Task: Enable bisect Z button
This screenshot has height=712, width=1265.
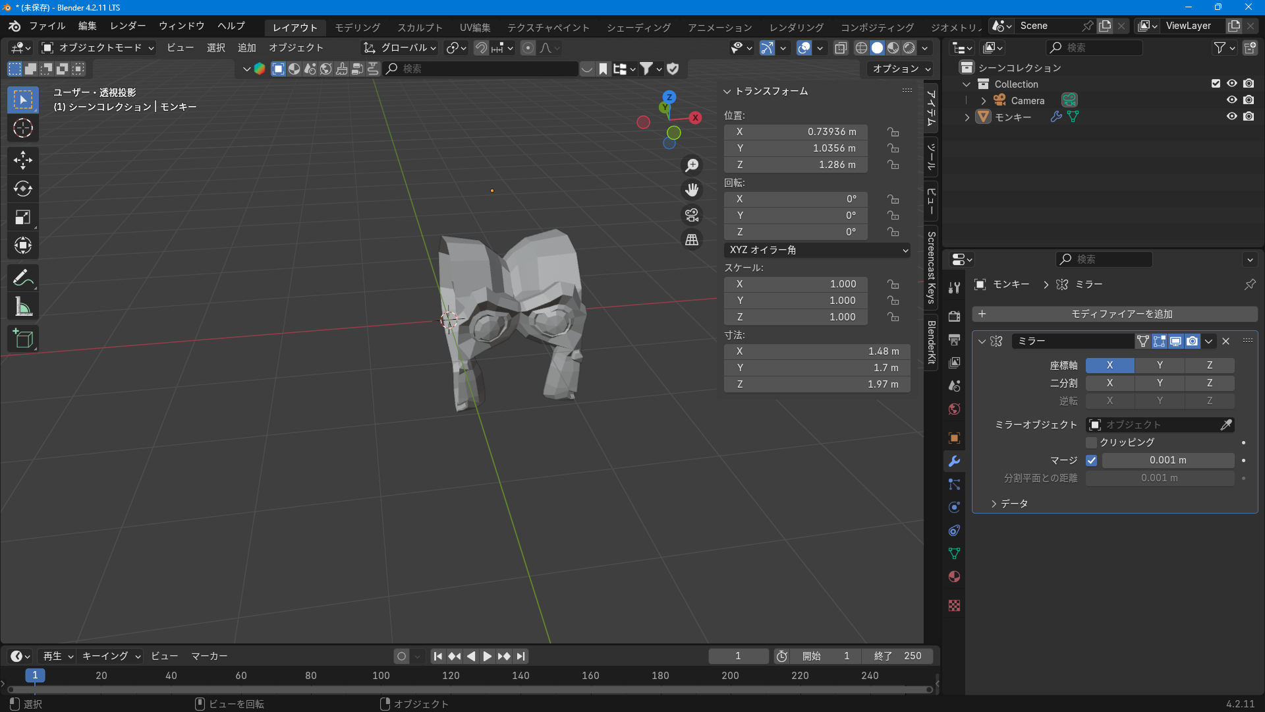Action: click(x=1210, y=383)
